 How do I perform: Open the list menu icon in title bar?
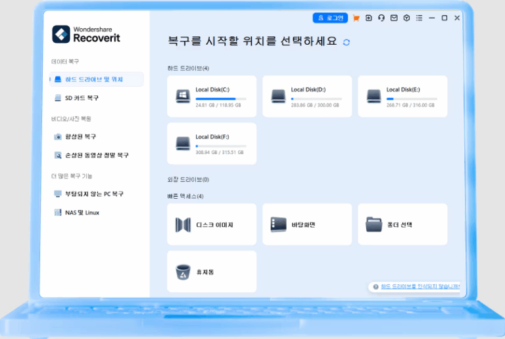tap(419, 18)
